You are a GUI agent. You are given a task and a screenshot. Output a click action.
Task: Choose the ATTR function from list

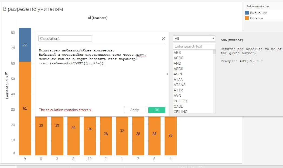[x=178, y=90]
